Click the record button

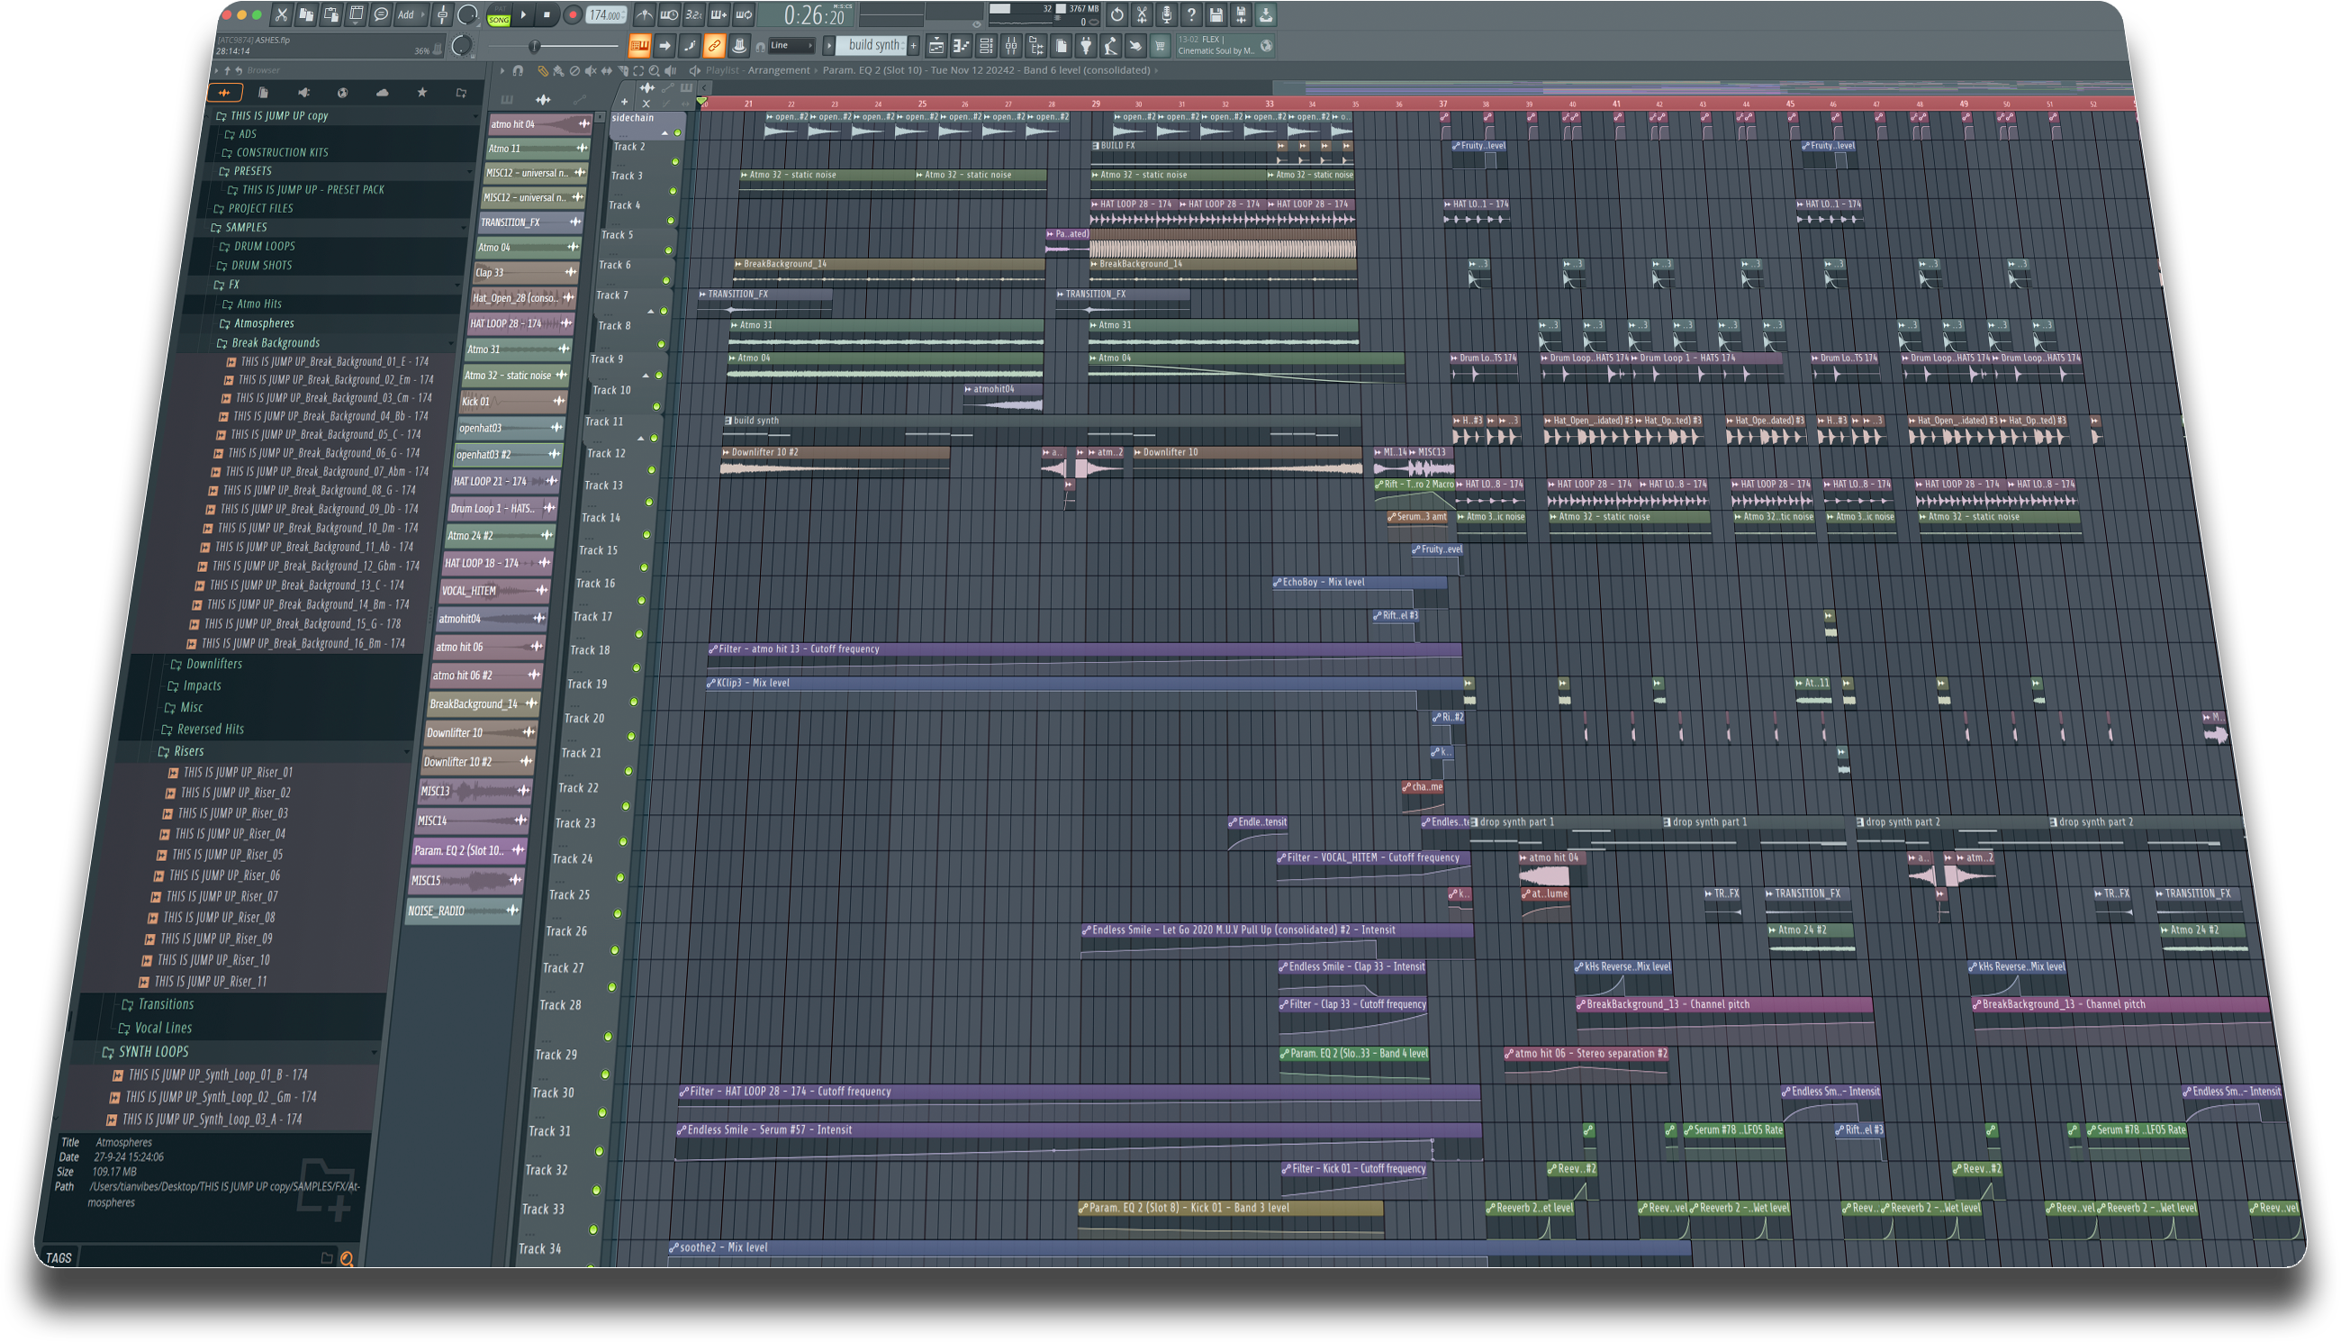[573, 14]
